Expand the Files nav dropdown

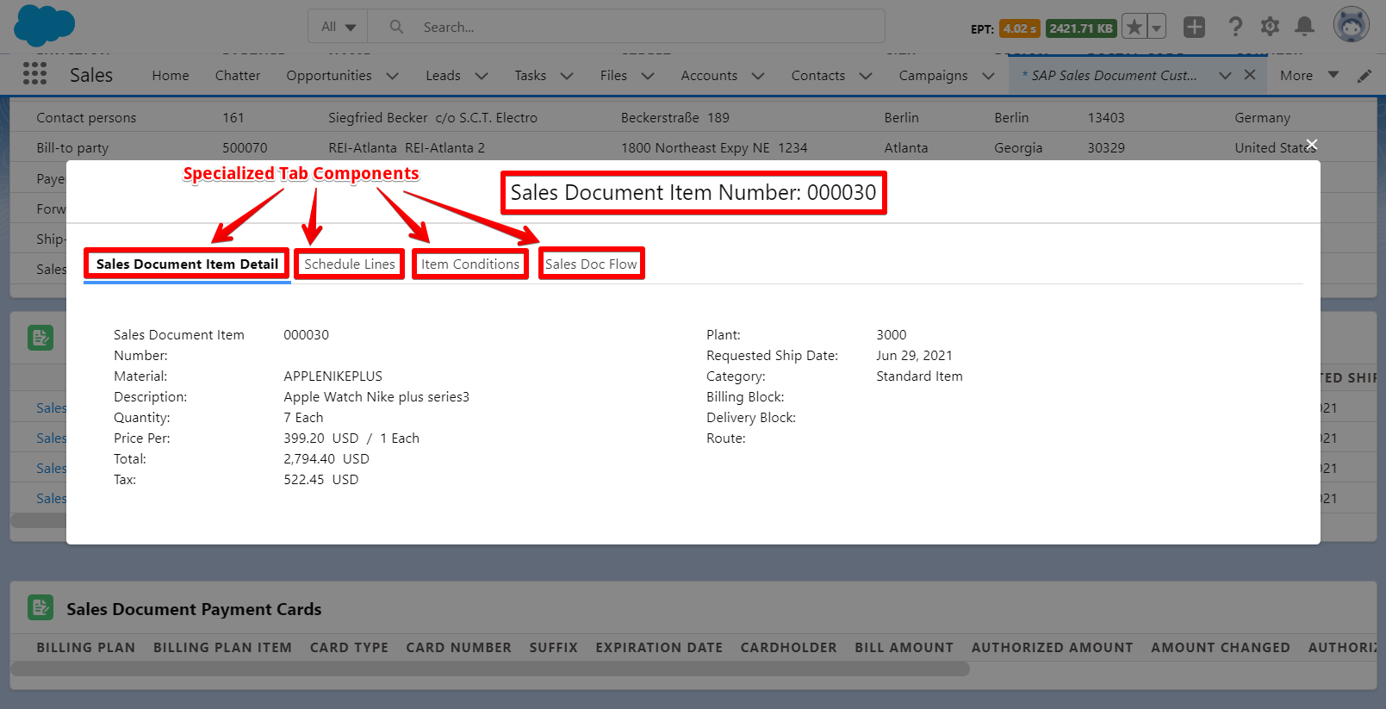pos(648,76)
